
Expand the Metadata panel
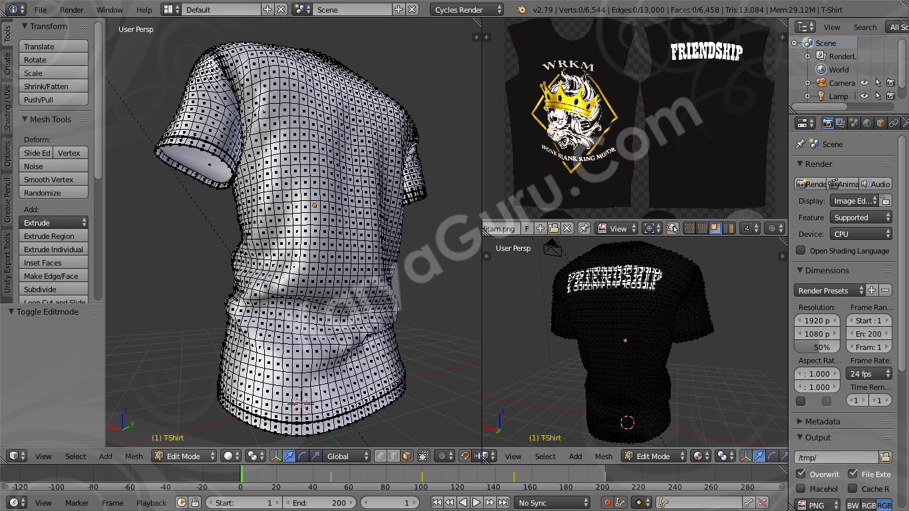822,421
